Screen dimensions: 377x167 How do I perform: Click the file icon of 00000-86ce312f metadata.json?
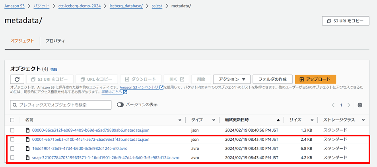[x=28, y=130]
